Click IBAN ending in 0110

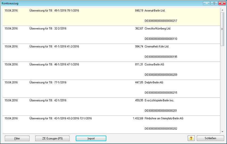[161, 39]
